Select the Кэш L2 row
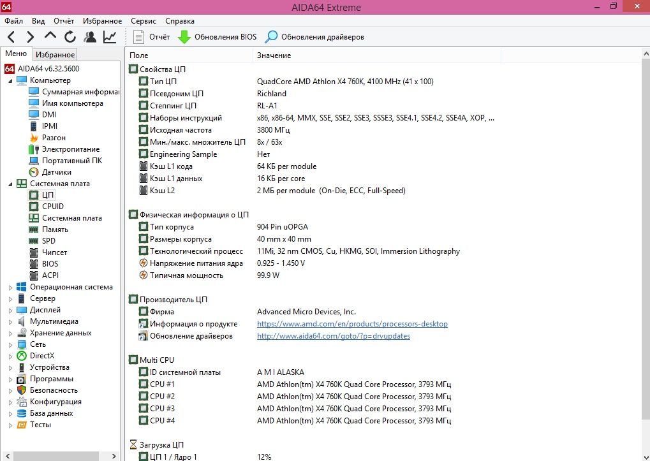 click(x=272, y=191)
